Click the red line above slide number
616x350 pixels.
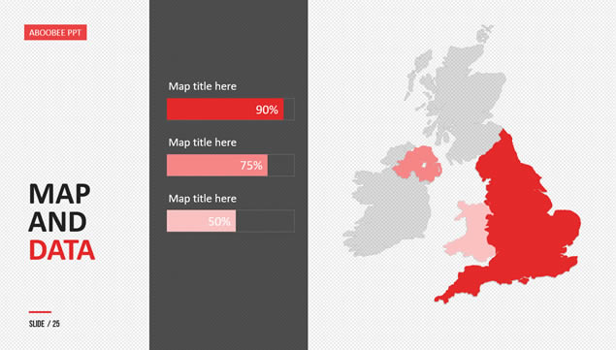pyautogui.click(x=40, y=312)
